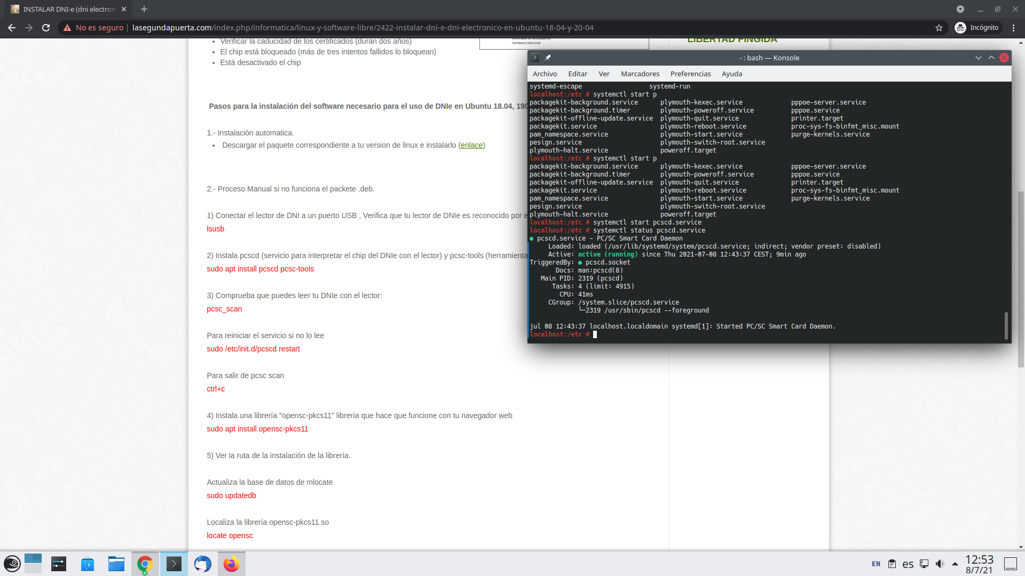Screen dimensions: 1025x576
Task: Click the 'enlace' download link
Action: click(x=472, y=145)
